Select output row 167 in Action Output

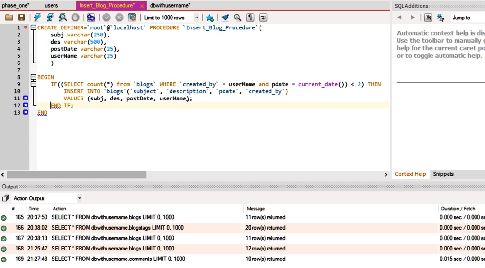(242, 238)
